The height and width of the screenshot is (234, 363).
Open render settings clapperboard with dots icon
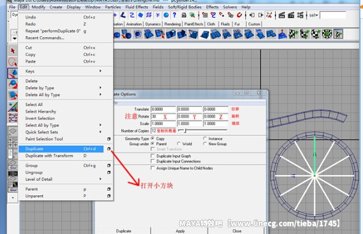click(300, 16)
